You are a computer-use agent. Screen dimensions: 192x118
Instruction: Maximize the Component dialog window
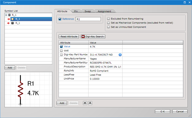click(x=185, y=3)
